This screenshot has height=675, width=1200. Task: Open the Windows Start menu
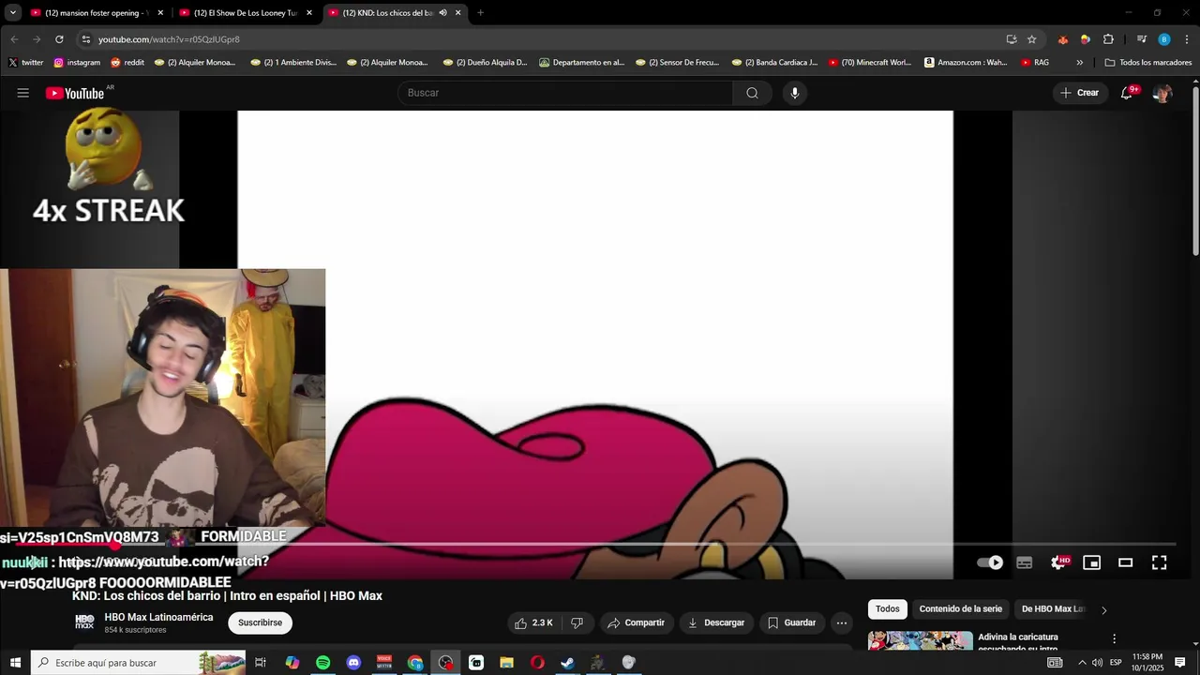15,663
